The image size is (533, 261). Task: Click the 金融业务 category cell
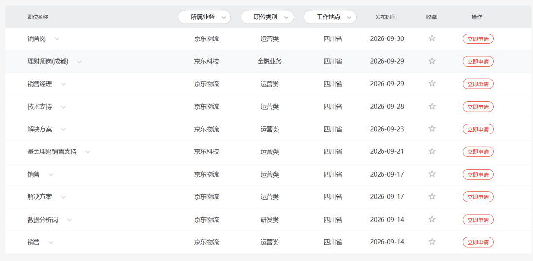pos(269,62)
